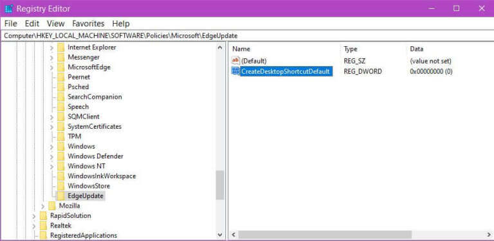Open the View menu
Viewport: 494px width, 241px height.
coord(56,24)
